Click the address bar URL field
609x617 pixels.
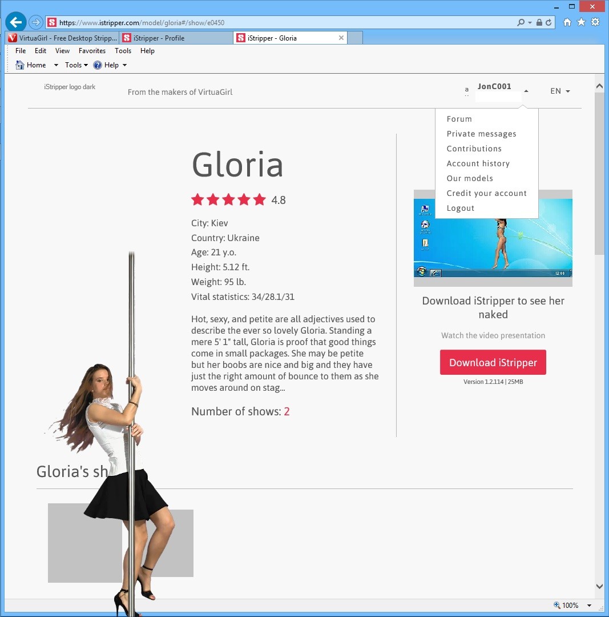click(x=285, y=23)
